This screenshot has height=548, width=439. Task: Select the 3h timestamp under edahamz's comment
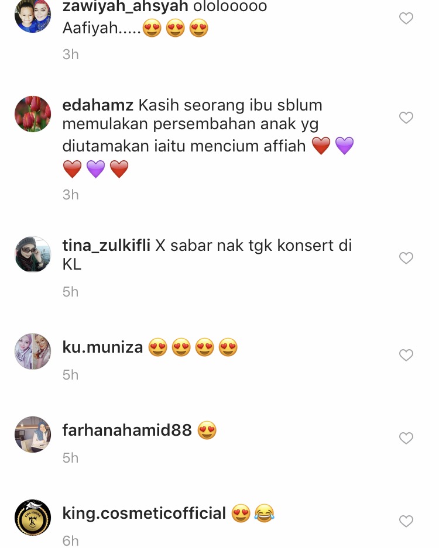[70, 195]
